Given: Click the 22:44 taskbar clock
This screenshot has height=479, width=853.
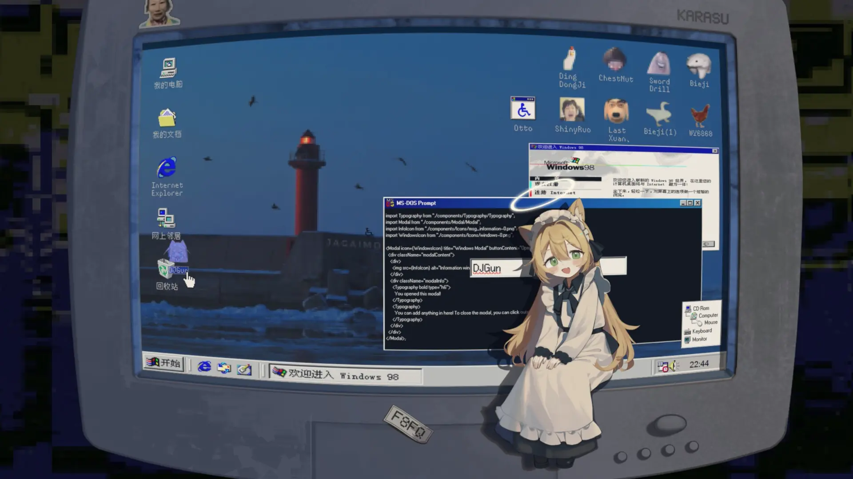Looking at the screenshot, I should point(699,364).
